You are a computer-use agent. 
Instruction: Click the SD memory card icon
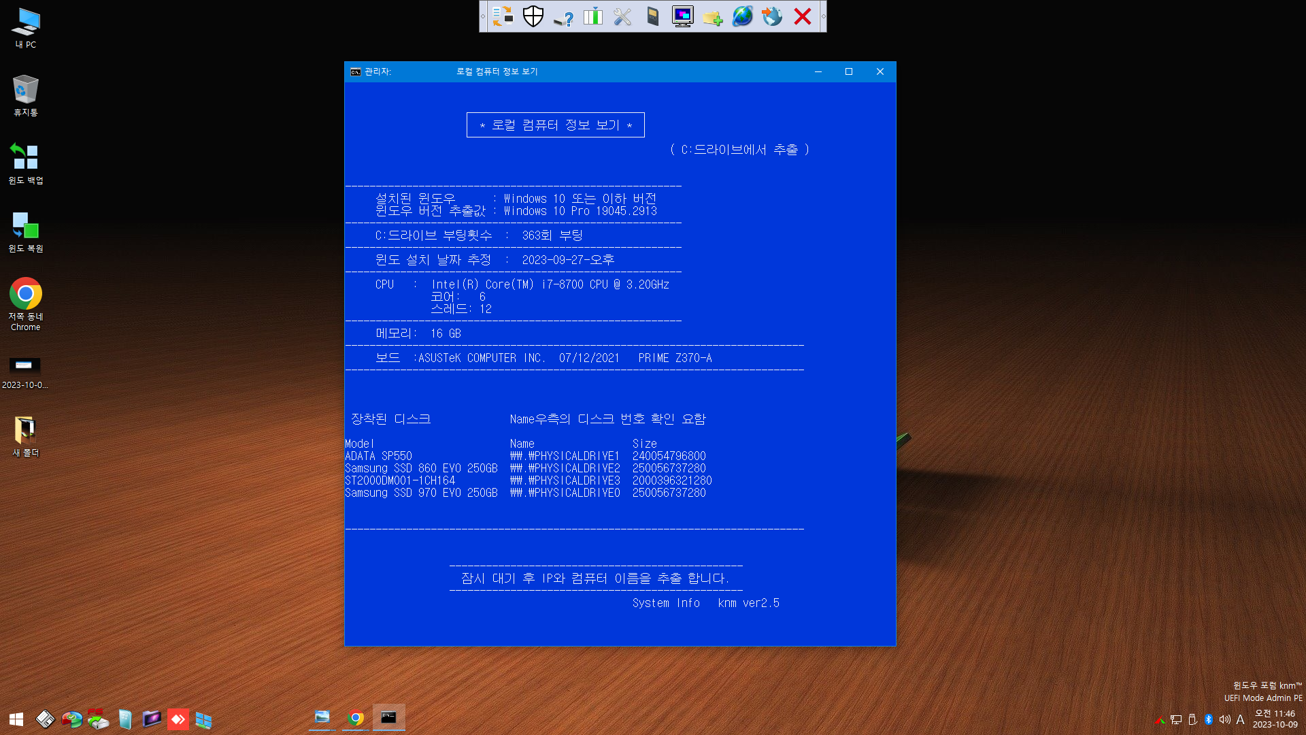coord(653,16)
